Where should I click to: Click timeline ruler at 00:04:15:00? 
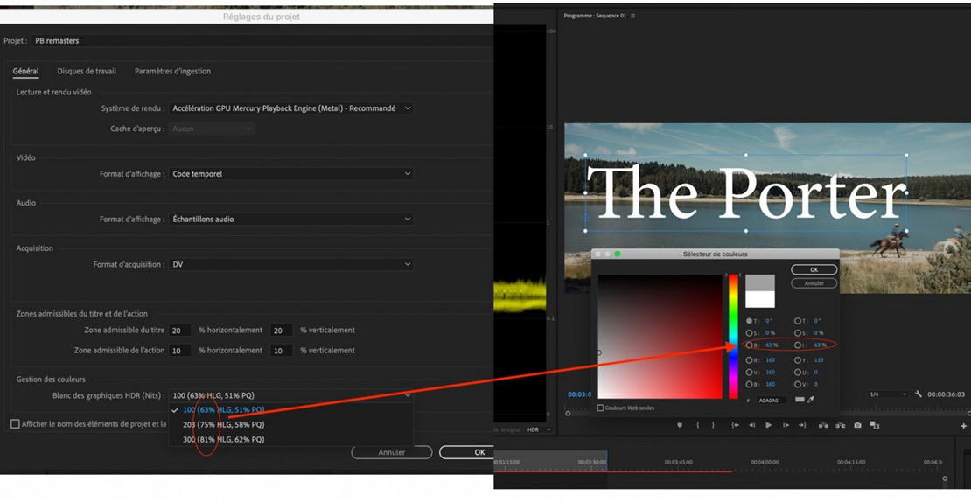851,463
